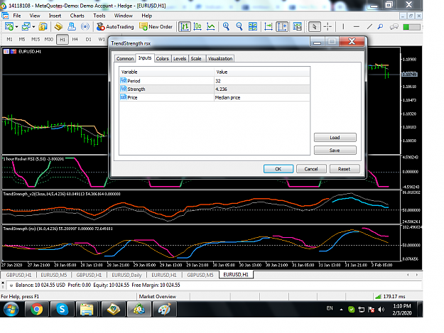Toggle chart shift icon
This screenshot has height=333, width=444.
[x=282, y=26]
